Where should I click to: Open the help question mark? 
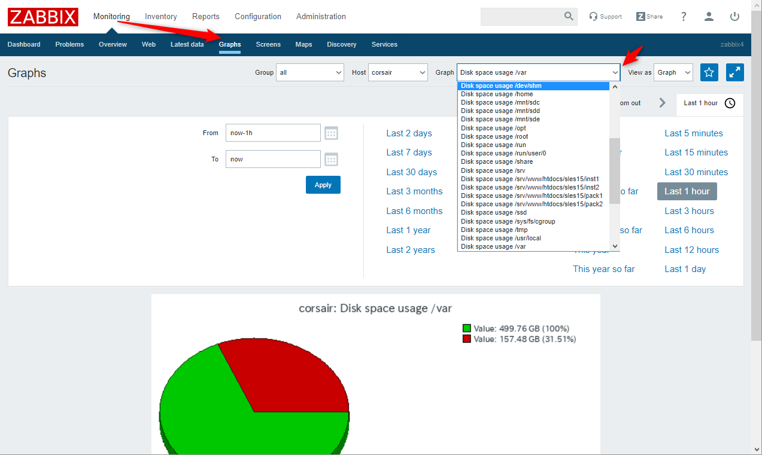684,17
